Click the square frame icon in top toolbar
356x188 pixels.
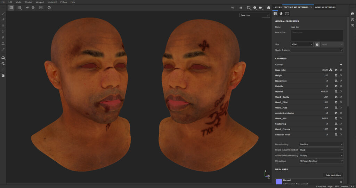click(x=41, y=8)
